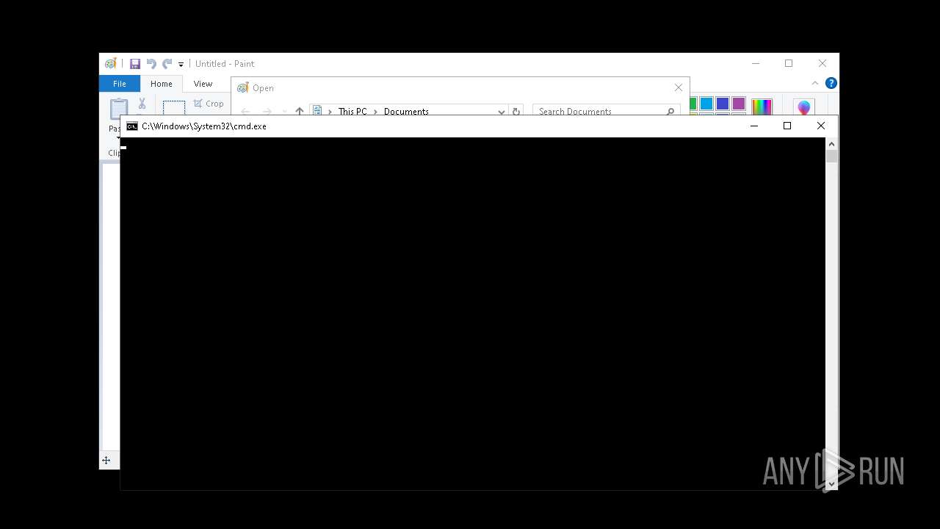Click the Paint application icon in the title bar

(110, 64)
